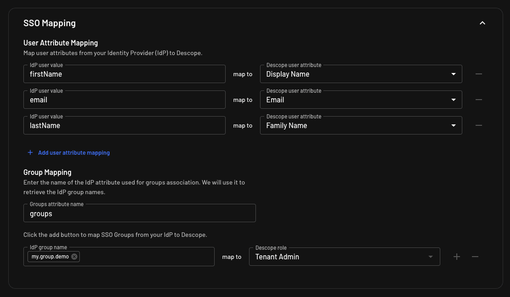Select the lastName IdP user value field
Image resolution: width=510 pixels, height=297 pixels.
(124, 125)
